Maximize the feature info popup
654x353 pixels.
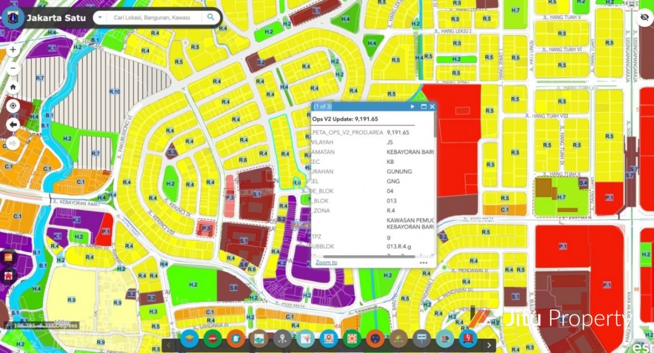(424, 106)
